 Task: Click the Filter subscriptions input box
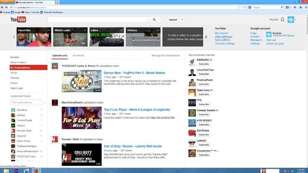[x=26, y=102]
